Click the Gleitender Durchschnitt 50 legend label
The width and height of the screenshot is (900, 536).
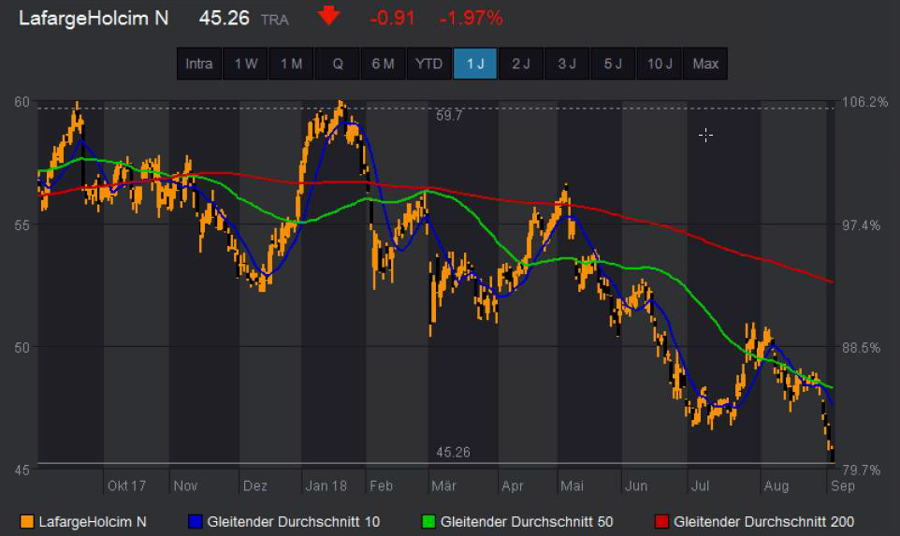527,522
